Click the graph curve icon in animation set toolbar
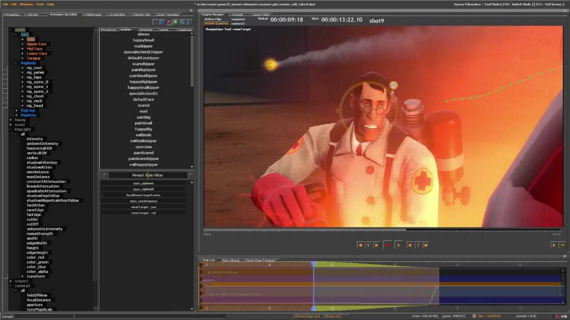570x320 pixels. click(x=182, y=22)
